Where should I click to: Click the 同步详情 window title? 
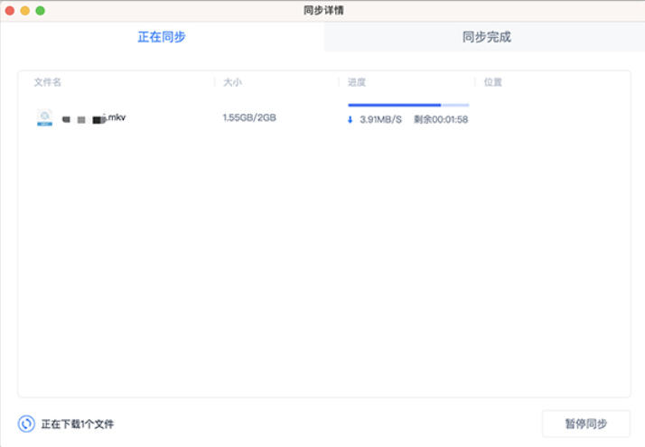323,10
